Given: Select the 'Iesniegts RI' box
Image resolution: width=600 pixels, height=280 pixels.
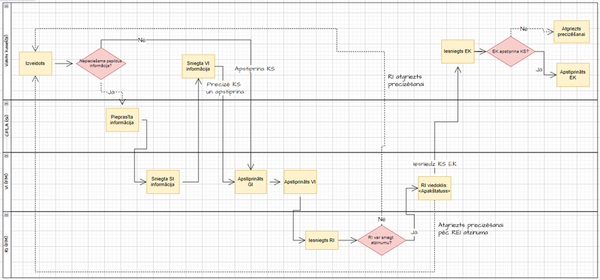Looking at the screenshot, I should point(322,240).
